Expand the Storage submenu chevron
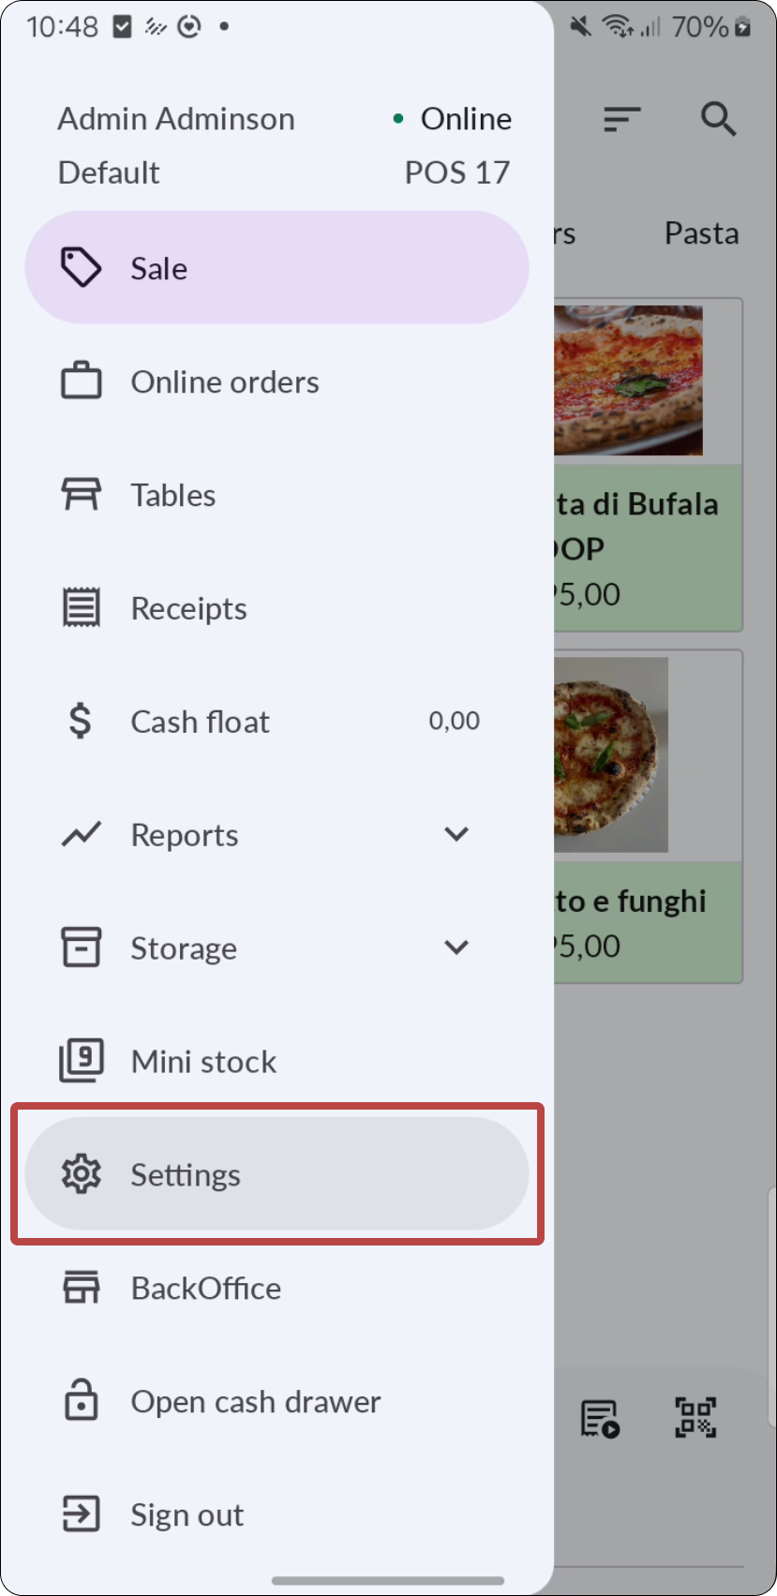777x1596 pixels. (456, 947)
